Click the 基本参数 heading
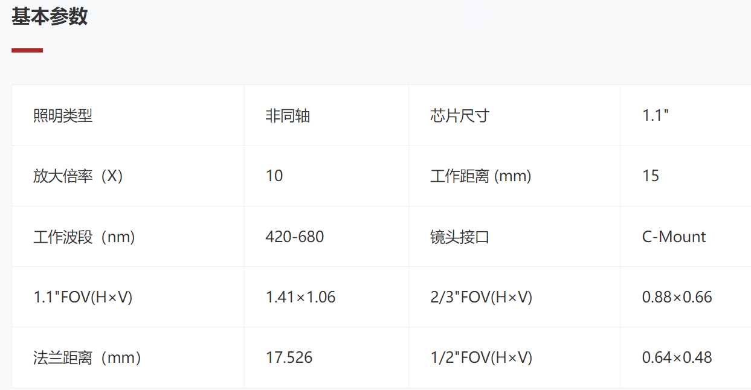The height and width of the screenshot is (390, 751). click(50, 16)
